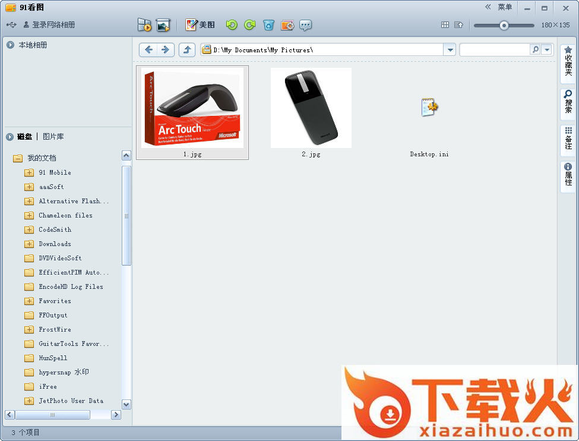The height and width of the screenshot is (441, 579).
Task: Expand the Alternative Flash folder node
Action: [x=29, y=201]
